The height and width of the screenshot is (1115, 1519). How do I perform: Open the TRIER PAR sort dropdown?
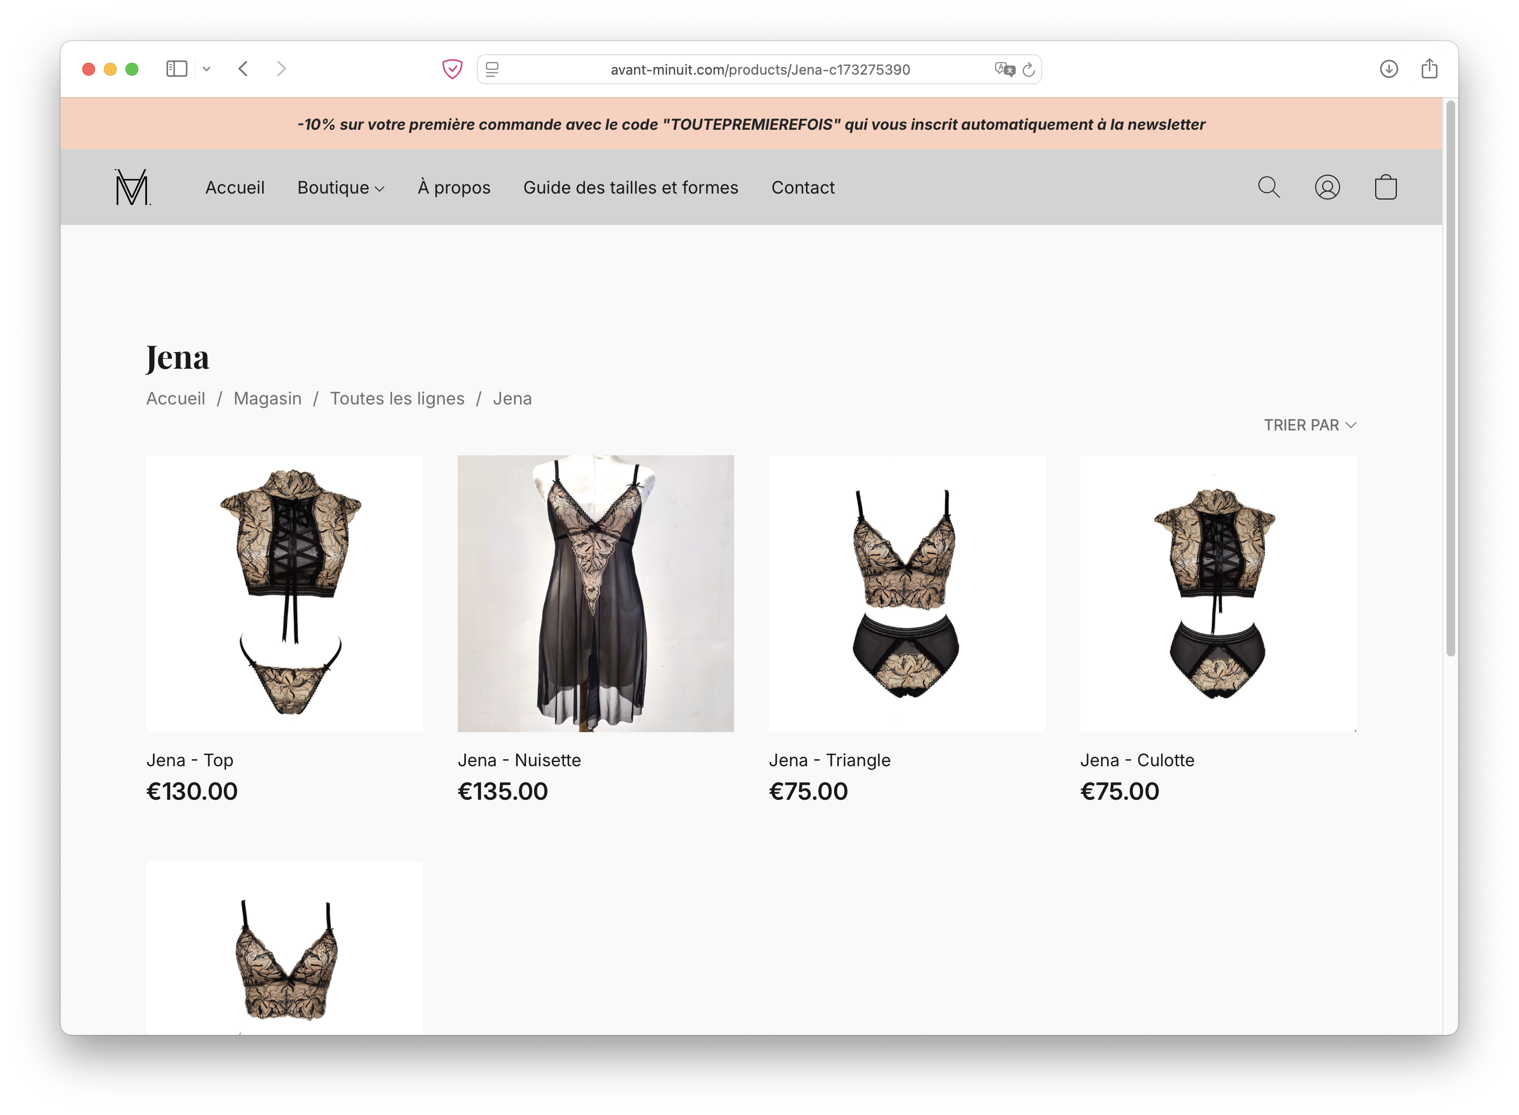[1309, 425]
